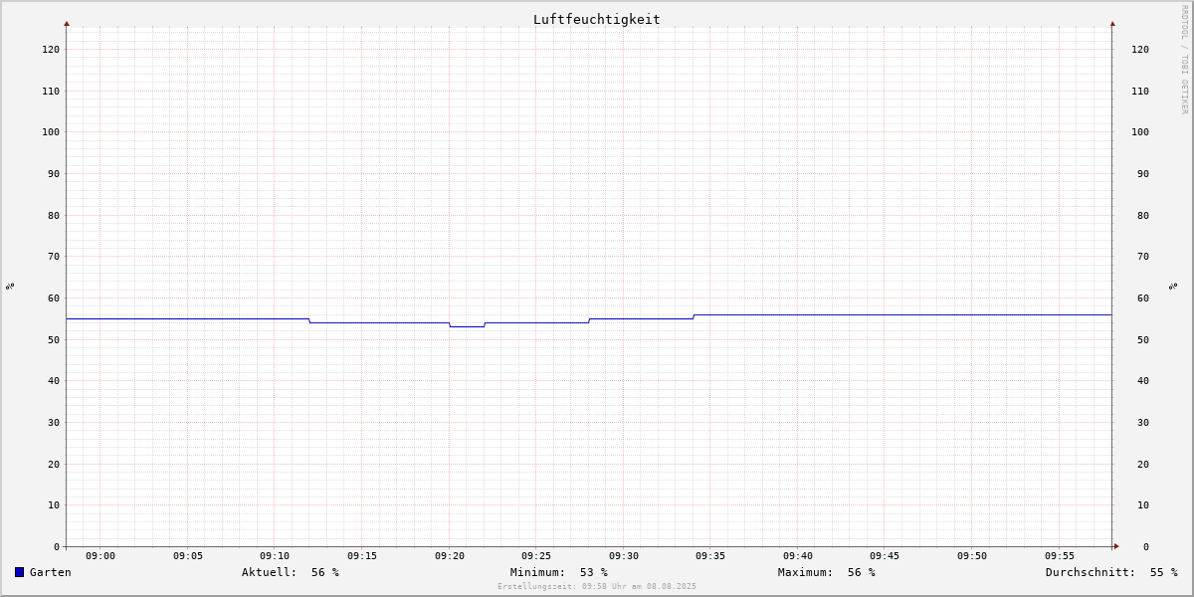Select the 'Minimum: 53 %' value
Image resolution: width=1194 pixels, height=597 pixels.
(559, 572)
